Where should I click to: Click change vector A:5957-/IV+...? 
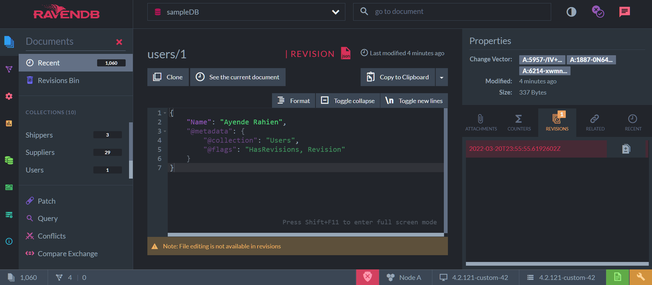pyautogui.click(x=542, y=60)
